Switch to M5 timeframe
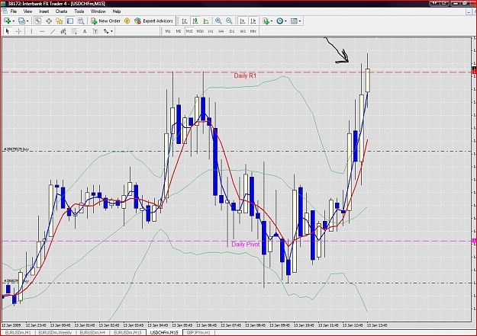Viewport: 477px width, 336px height. (x=179, y=31)
